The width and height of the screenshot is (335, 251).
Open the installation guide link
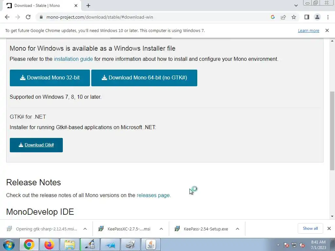(73, 59)
